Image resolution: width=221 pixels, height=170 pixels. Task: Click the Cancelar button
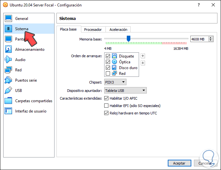point(206,163)
